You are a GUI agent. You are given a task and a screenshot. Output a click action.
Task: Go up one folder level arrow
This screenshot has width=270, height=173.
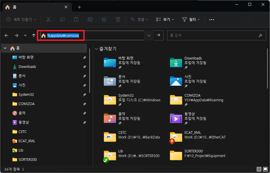click(x=34, y=35)
